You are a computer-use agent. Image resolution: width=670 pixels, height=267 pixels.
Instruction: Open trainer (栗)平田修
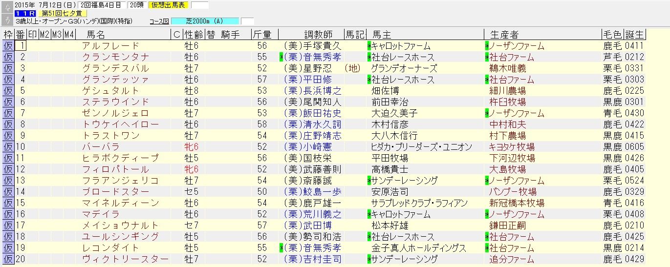[x=307, y=80]
